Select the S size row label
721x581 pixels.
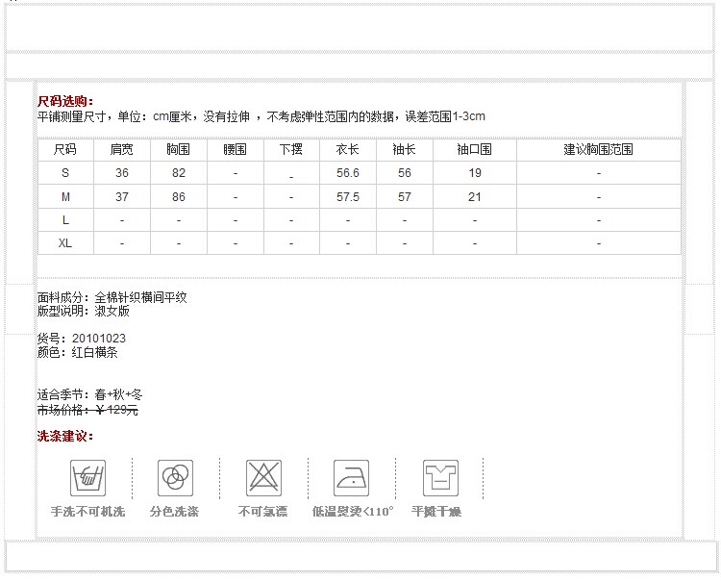coord(65,173)
